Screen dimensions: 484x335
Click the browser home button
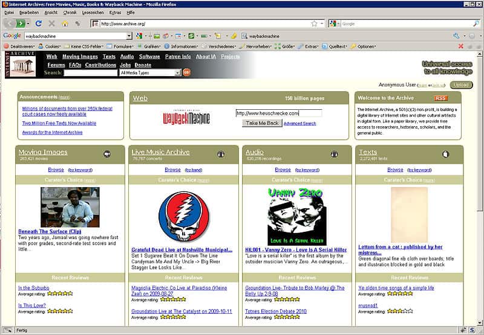pyautogui.click(x=65, y=24)
